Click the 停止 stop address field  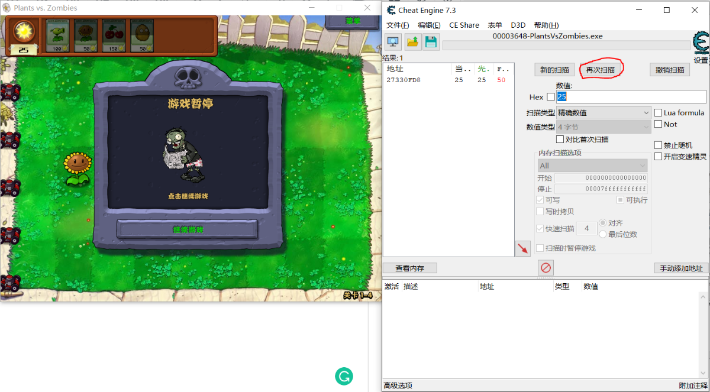click(601, 189)
